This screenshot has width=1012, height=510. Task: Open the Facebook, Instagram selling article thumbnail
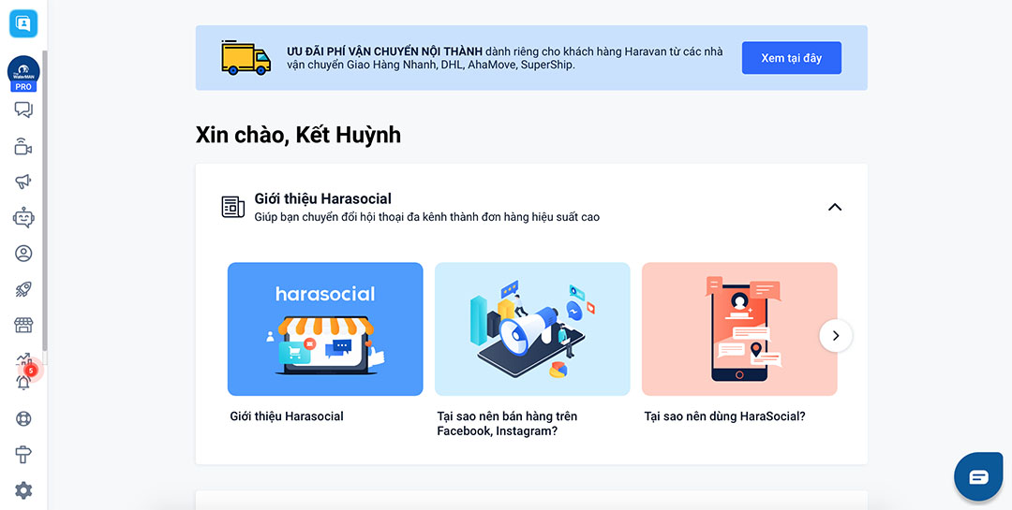(532, 329)
